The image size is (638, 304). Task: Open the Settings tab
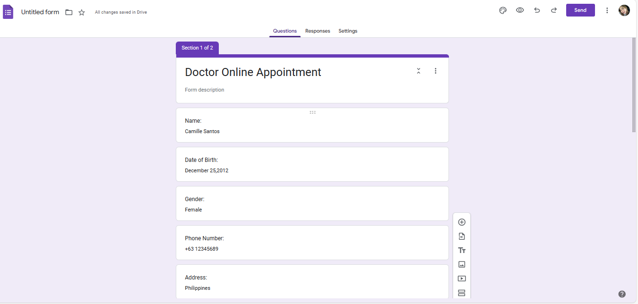348,31
